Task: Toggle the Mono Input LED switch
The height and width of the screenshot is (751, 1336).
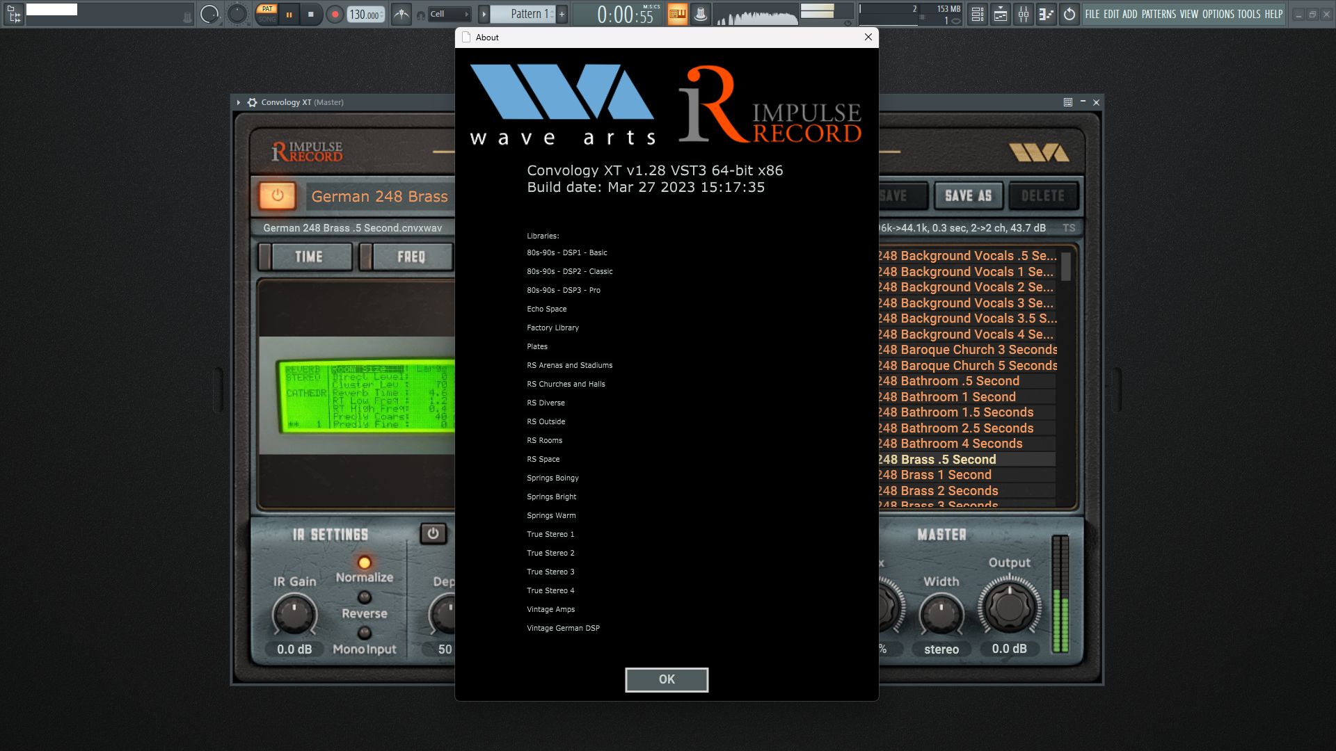Action: (364, 633)
